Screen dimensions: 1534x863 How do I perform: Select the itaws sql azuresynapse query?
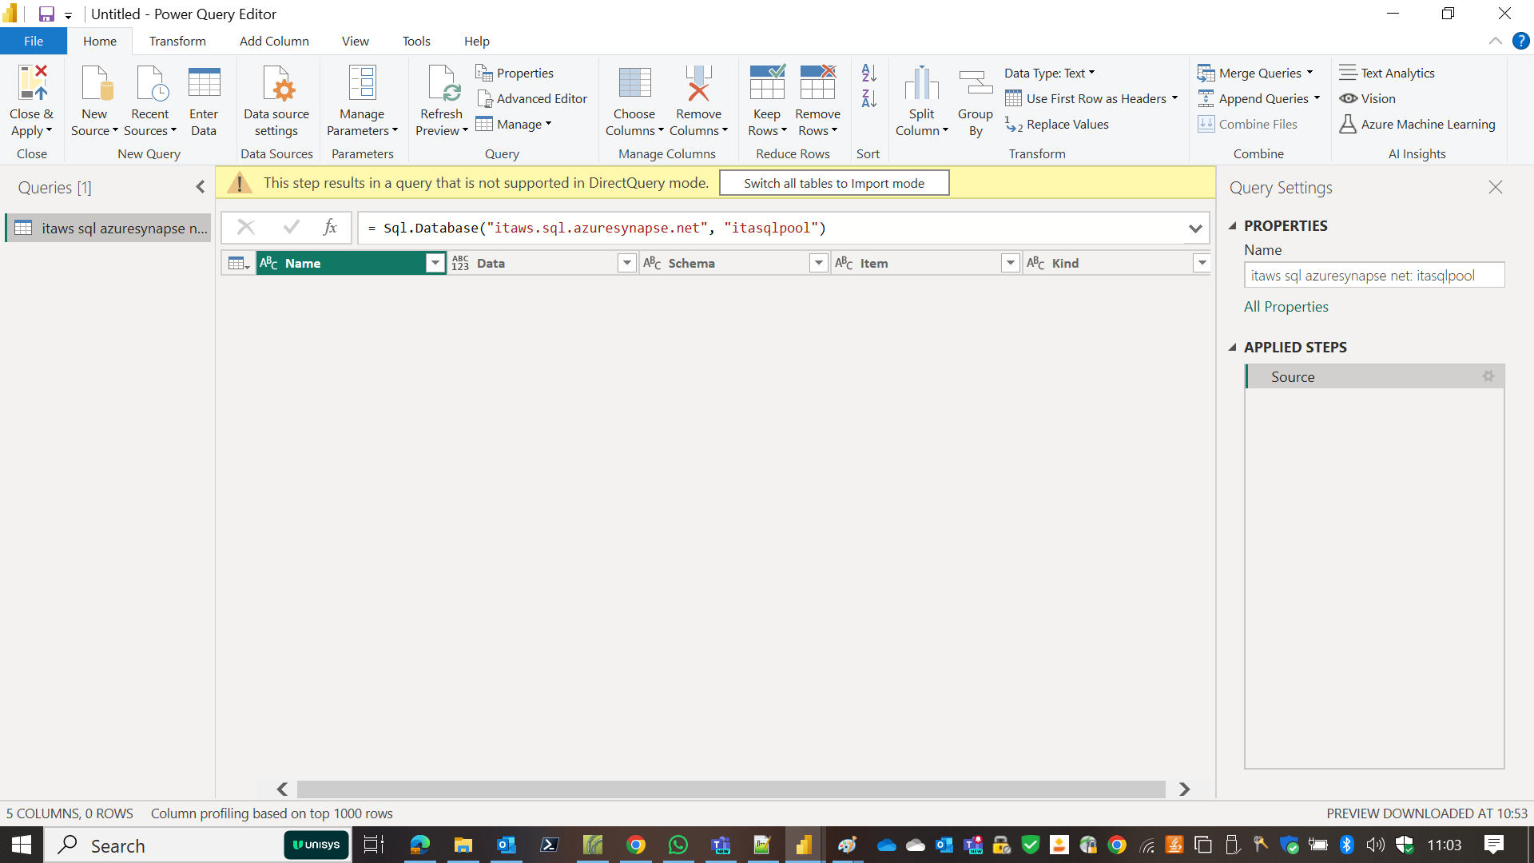click(x=109, y=228)
